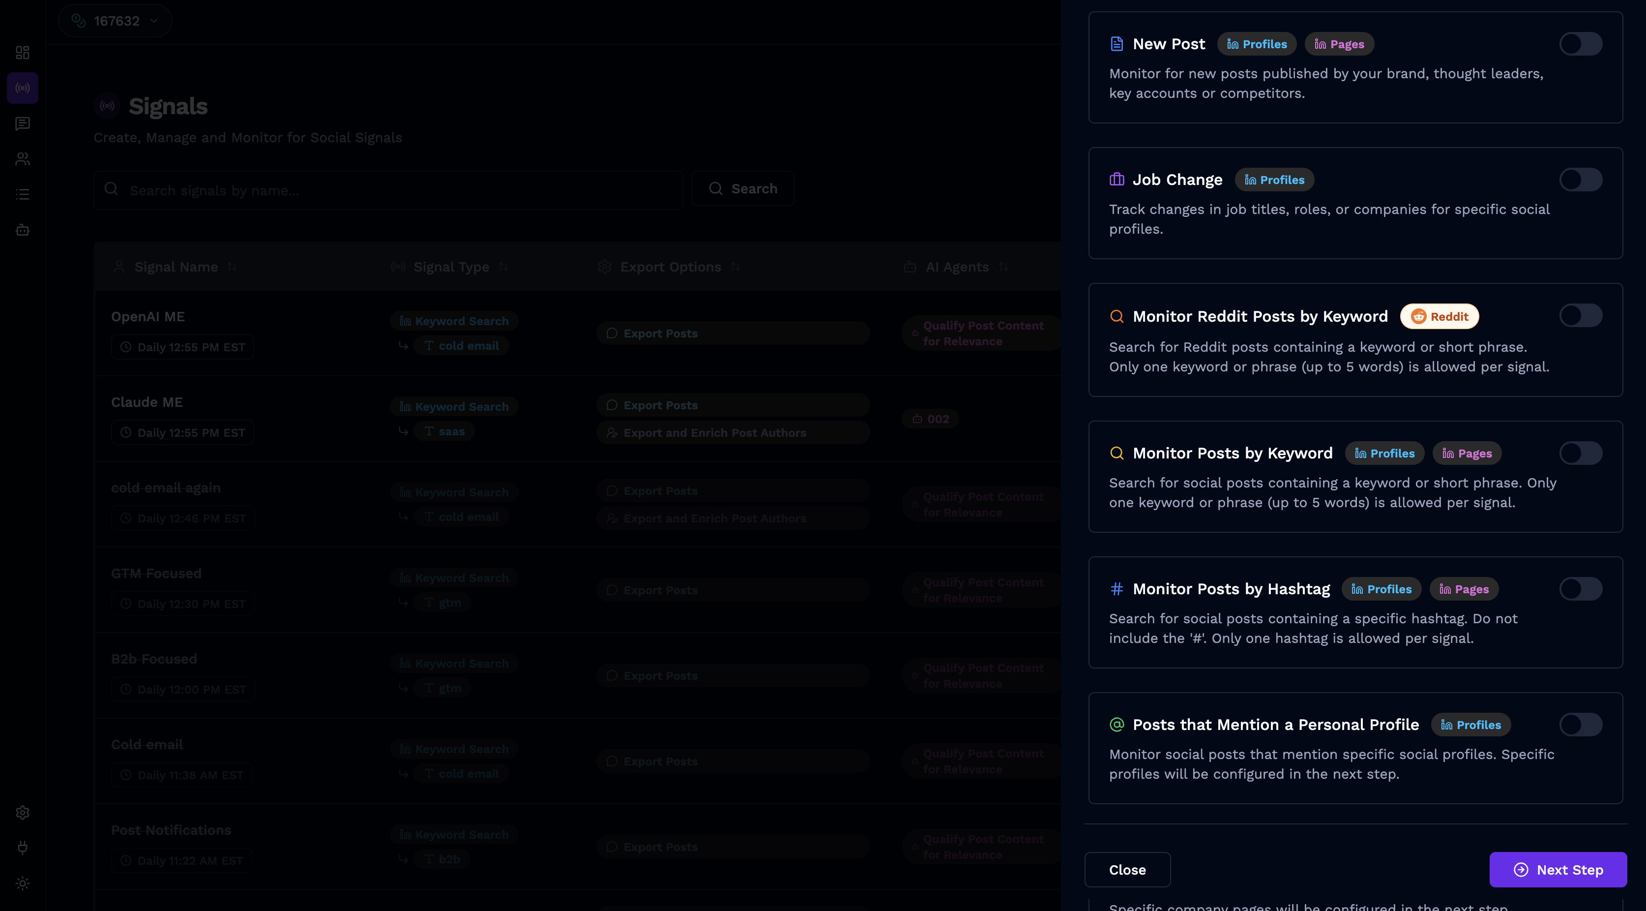Open the chat messages icon in sidebar
Image resolution: width=1646 pixels, height=911 pixels.
(x=22, y=123)
